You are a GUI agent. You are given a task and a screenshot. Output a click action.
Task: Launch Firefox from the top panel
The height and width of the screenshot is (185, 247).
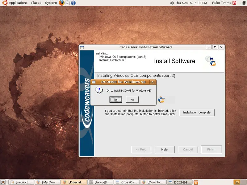[61, 3]
